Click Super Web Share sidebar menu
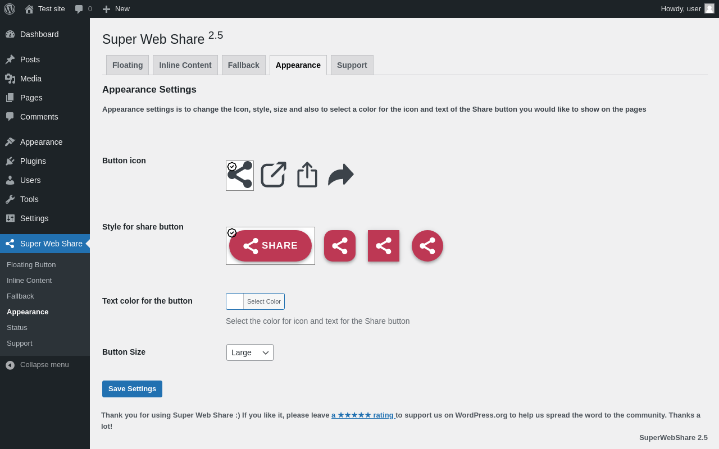This screenshot has height=449, width=719. (45, 244)
